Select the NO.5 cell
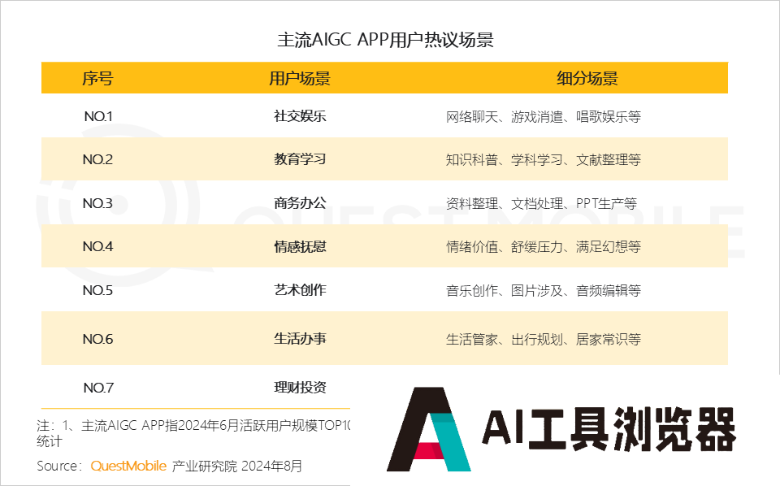Image resolution: width=780 pixels, height=486 pixels. pos(97,290)
